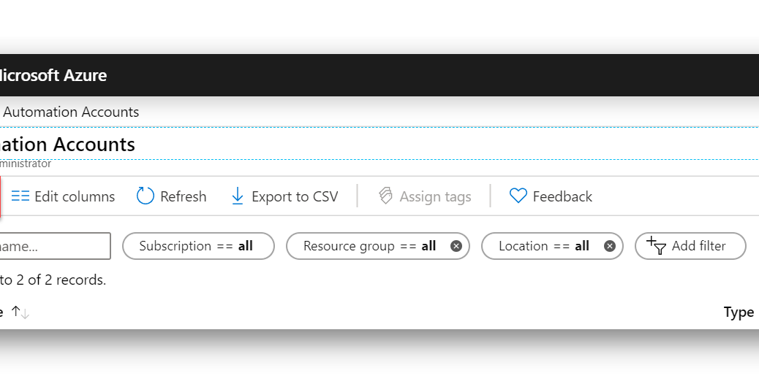The height and width of the screenshot is (392, 759).
Task: Click the Add filter funnel icon
Action: click(657, 245)
